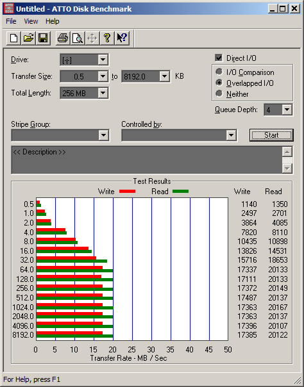
Task: Click the description box scroll down arrow
Action: 287,169
